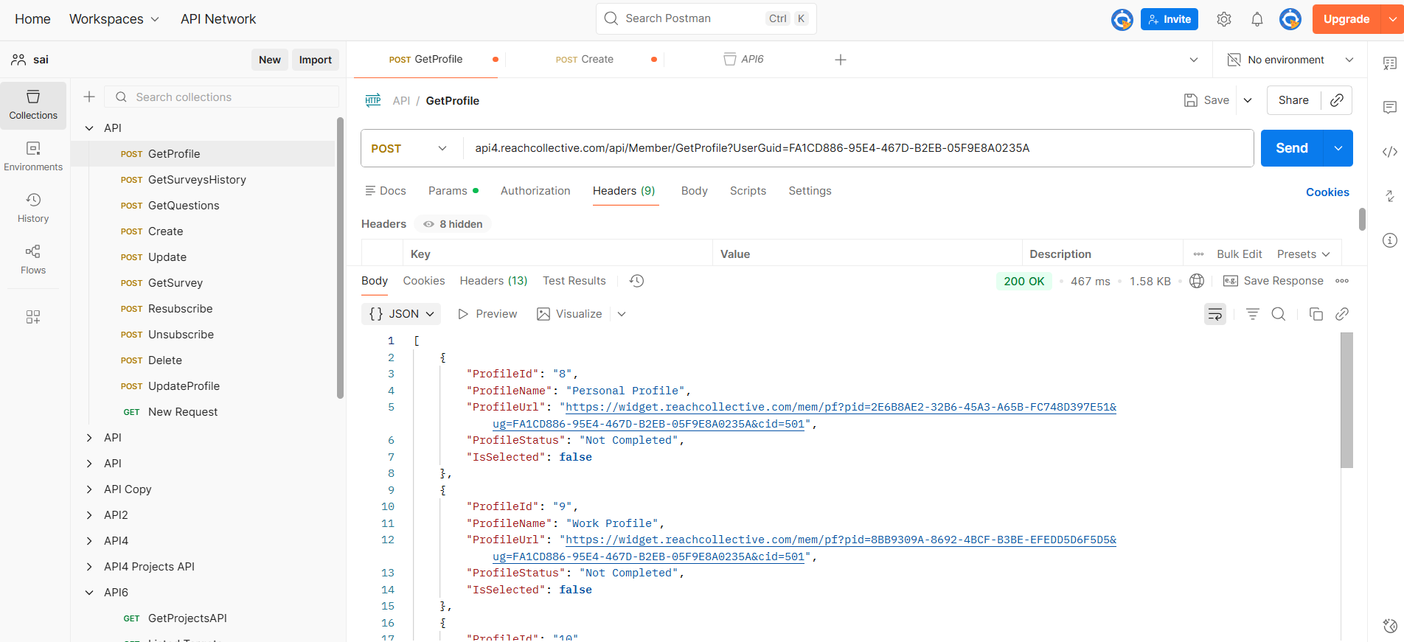1404x642 pixels.
Task: Open the Flows sidebar panel
Action: [x=33, y=259]
